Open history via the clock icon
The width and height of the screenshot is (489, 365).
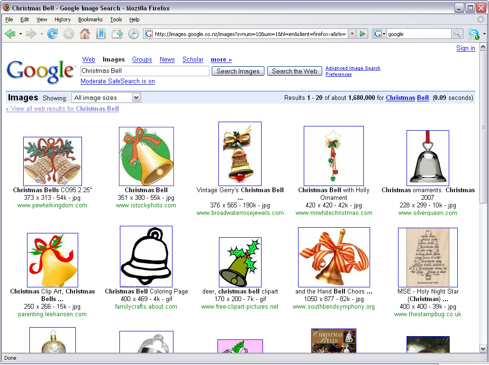pyautogui.click(x=134, y=34)
